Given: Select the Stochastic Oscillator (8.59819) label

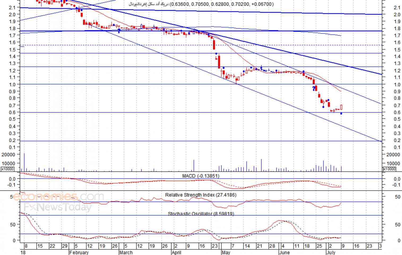Looking at the screenshot, I should coord(201,214).
